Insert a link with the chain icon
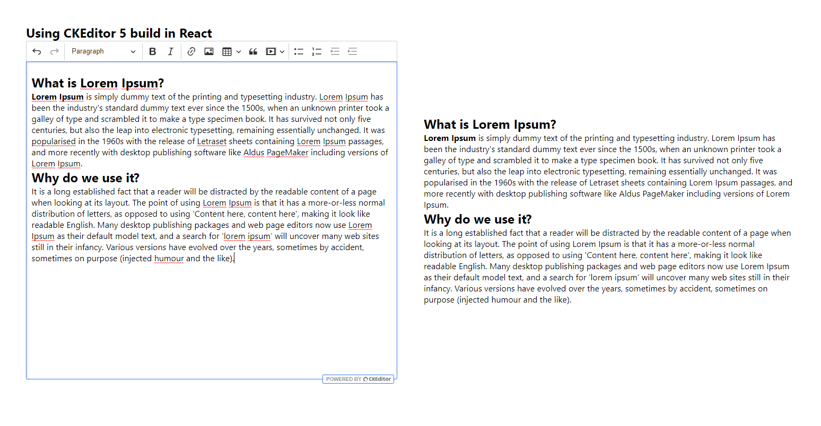Viewport: 821px width, 426px height. click(x=191, y=51)
